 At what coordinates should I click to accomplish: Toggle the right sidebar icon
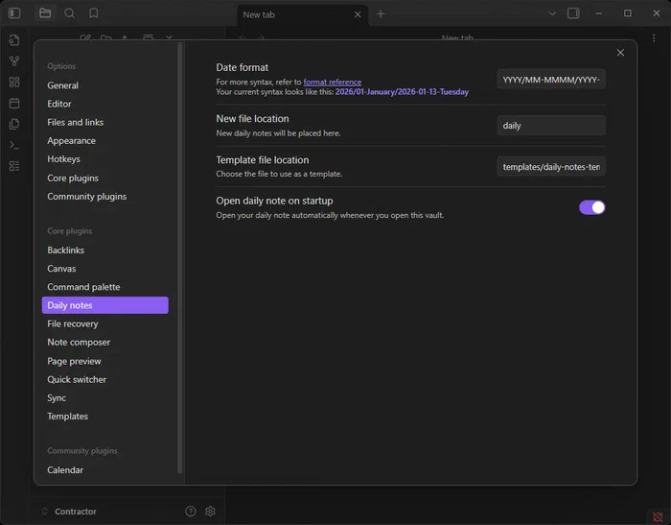[573, 13]
